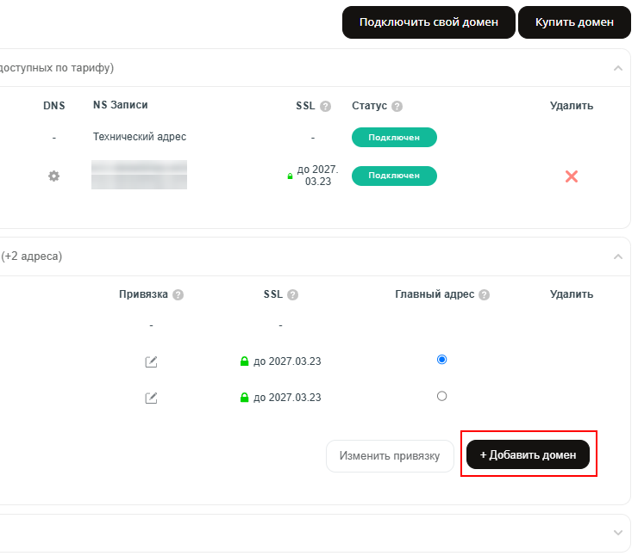The width and height of the screenshot is (638, 556).
Task: Set the second address as main via radio
Action: pos(441,396)
